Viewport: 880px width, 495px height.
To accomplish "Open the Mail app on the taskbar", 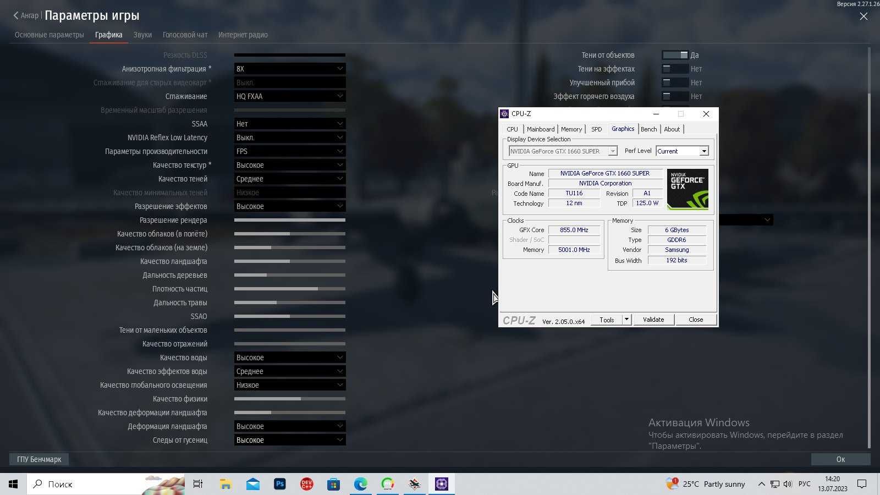I will 252,484.
